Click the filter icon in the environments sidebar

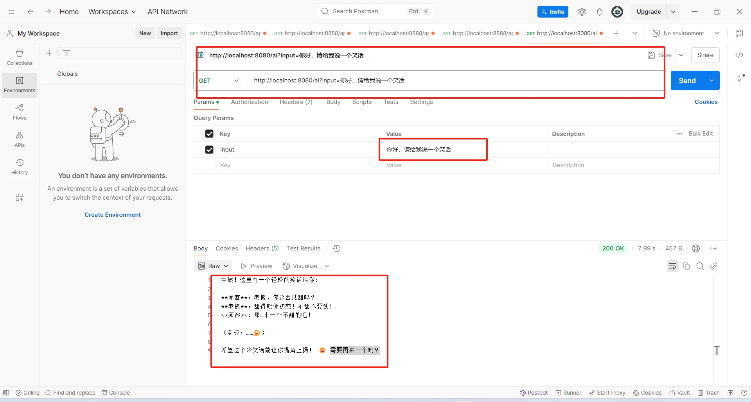(66, 53)
